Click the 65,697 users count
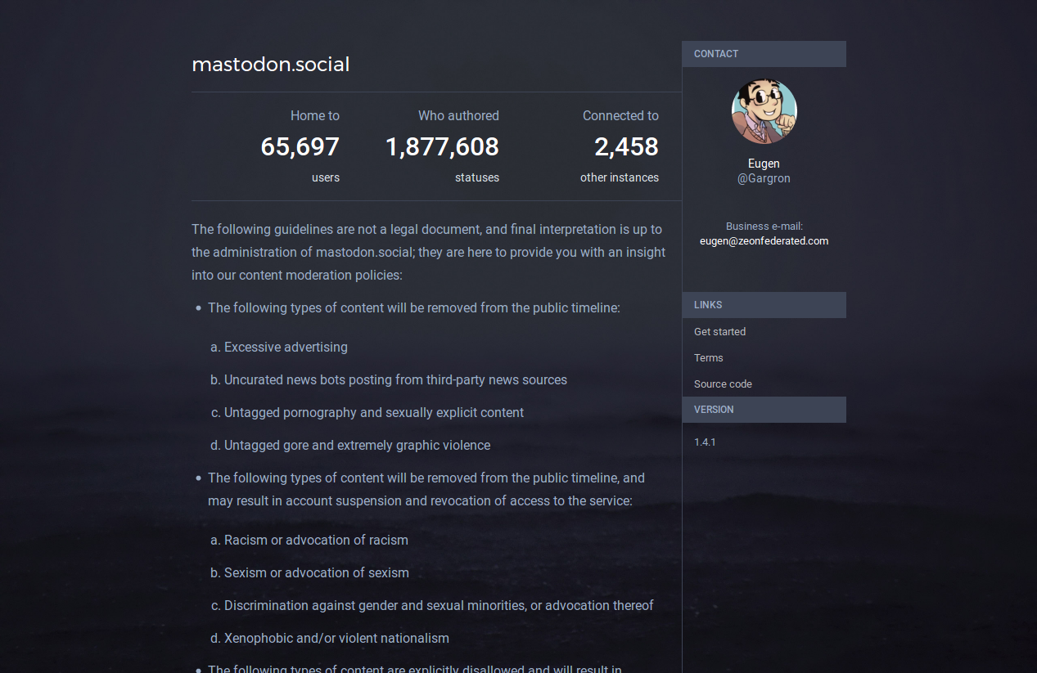This screenshot has width=1037, height=673. point(300,146)
